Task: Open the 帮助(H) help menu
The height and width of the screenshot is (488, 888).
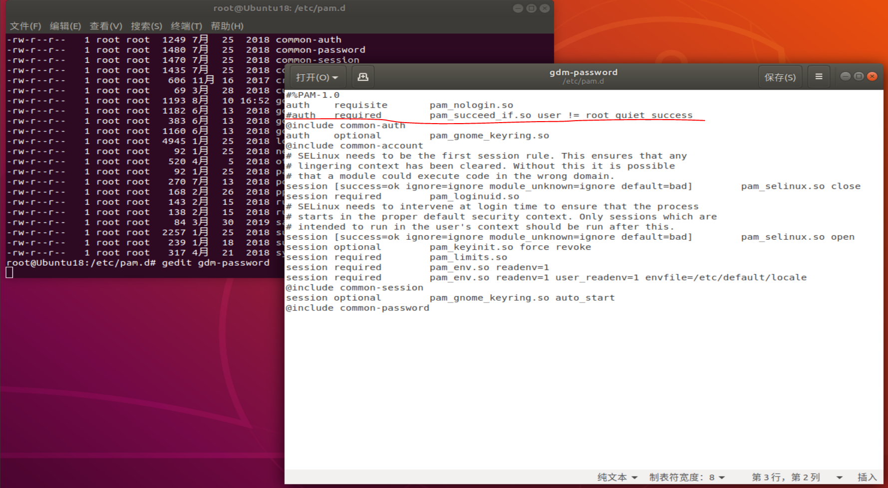Action: [x=225, y=26]
